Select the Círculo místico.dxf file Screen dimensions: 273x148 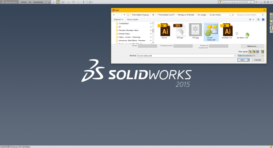click(x=211, y=32)
